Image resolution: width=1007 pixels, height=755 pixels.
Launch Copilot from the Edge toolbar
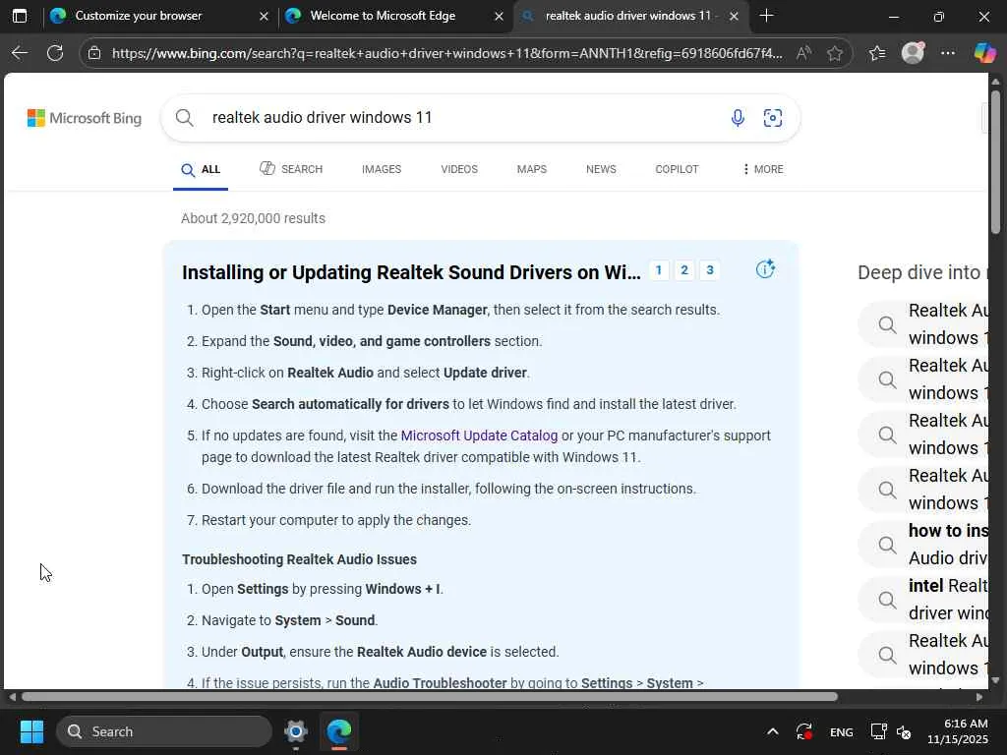(x=983, y=53)
